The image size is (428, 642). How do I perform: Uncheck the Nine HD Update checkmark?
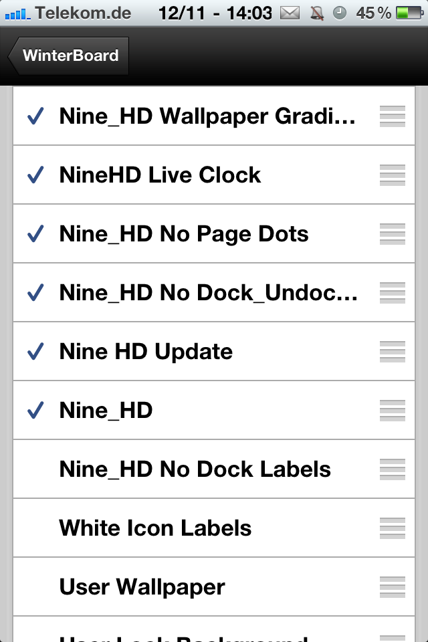(35, 352)
